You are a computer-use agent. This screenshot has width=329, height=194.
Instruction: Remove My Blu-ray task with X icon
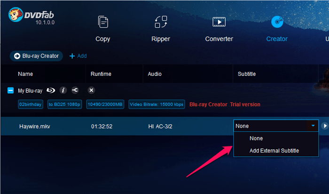91,90
